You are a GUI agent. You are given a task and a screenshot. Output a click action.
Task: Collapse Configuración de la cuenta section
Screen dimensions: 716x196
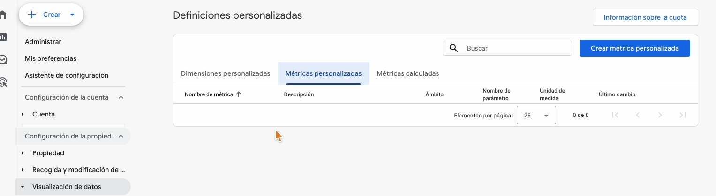pos(121,97)
